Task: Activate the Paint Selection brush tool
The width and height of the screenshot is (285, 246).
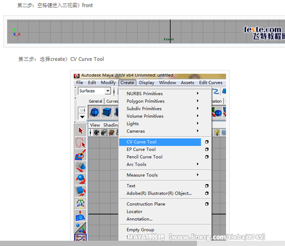Action: 80,155
